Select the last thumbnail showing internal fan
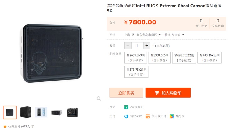The height and width of the screenshot is (128, 228). 72,112
